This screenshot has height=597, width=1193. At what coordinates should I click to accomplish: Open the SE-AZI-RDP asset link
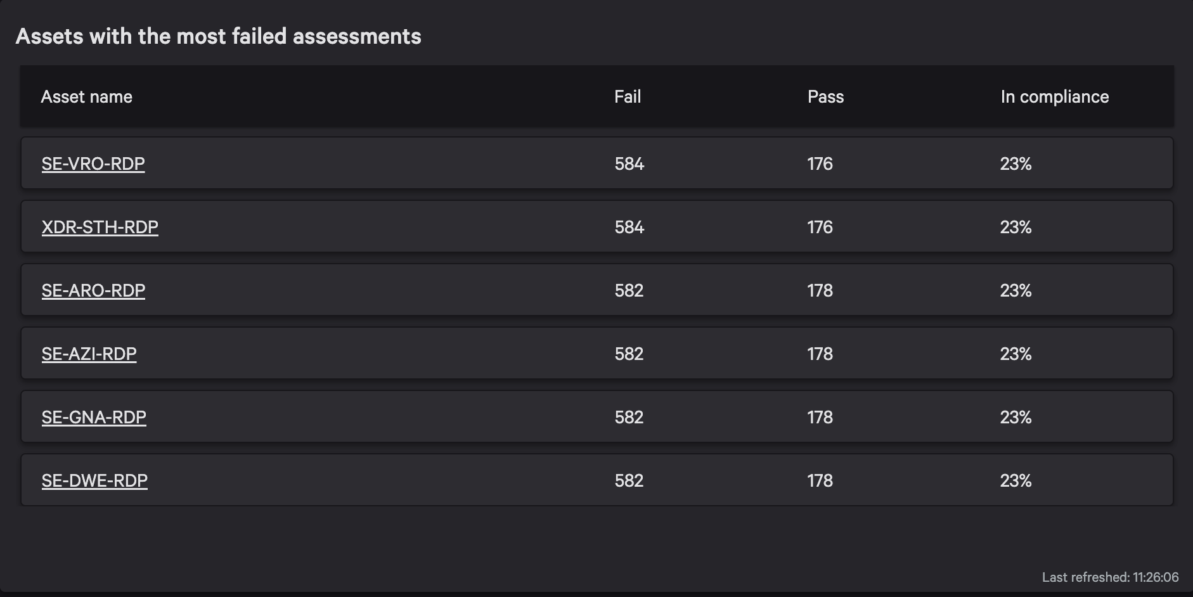click(89, 354)
